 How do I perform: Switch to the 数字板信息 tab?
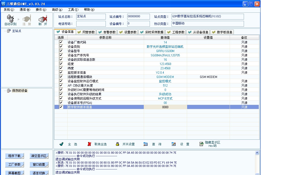pos(222,32)
